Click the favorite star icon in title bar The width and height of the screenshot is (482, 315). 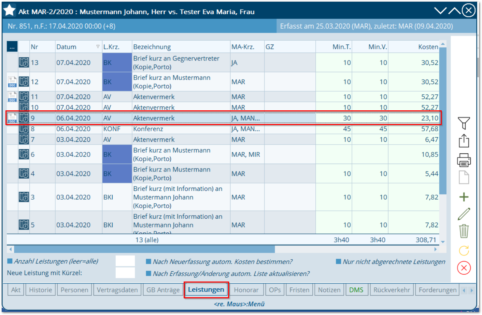pyautogui.click(x=9, y=11)
